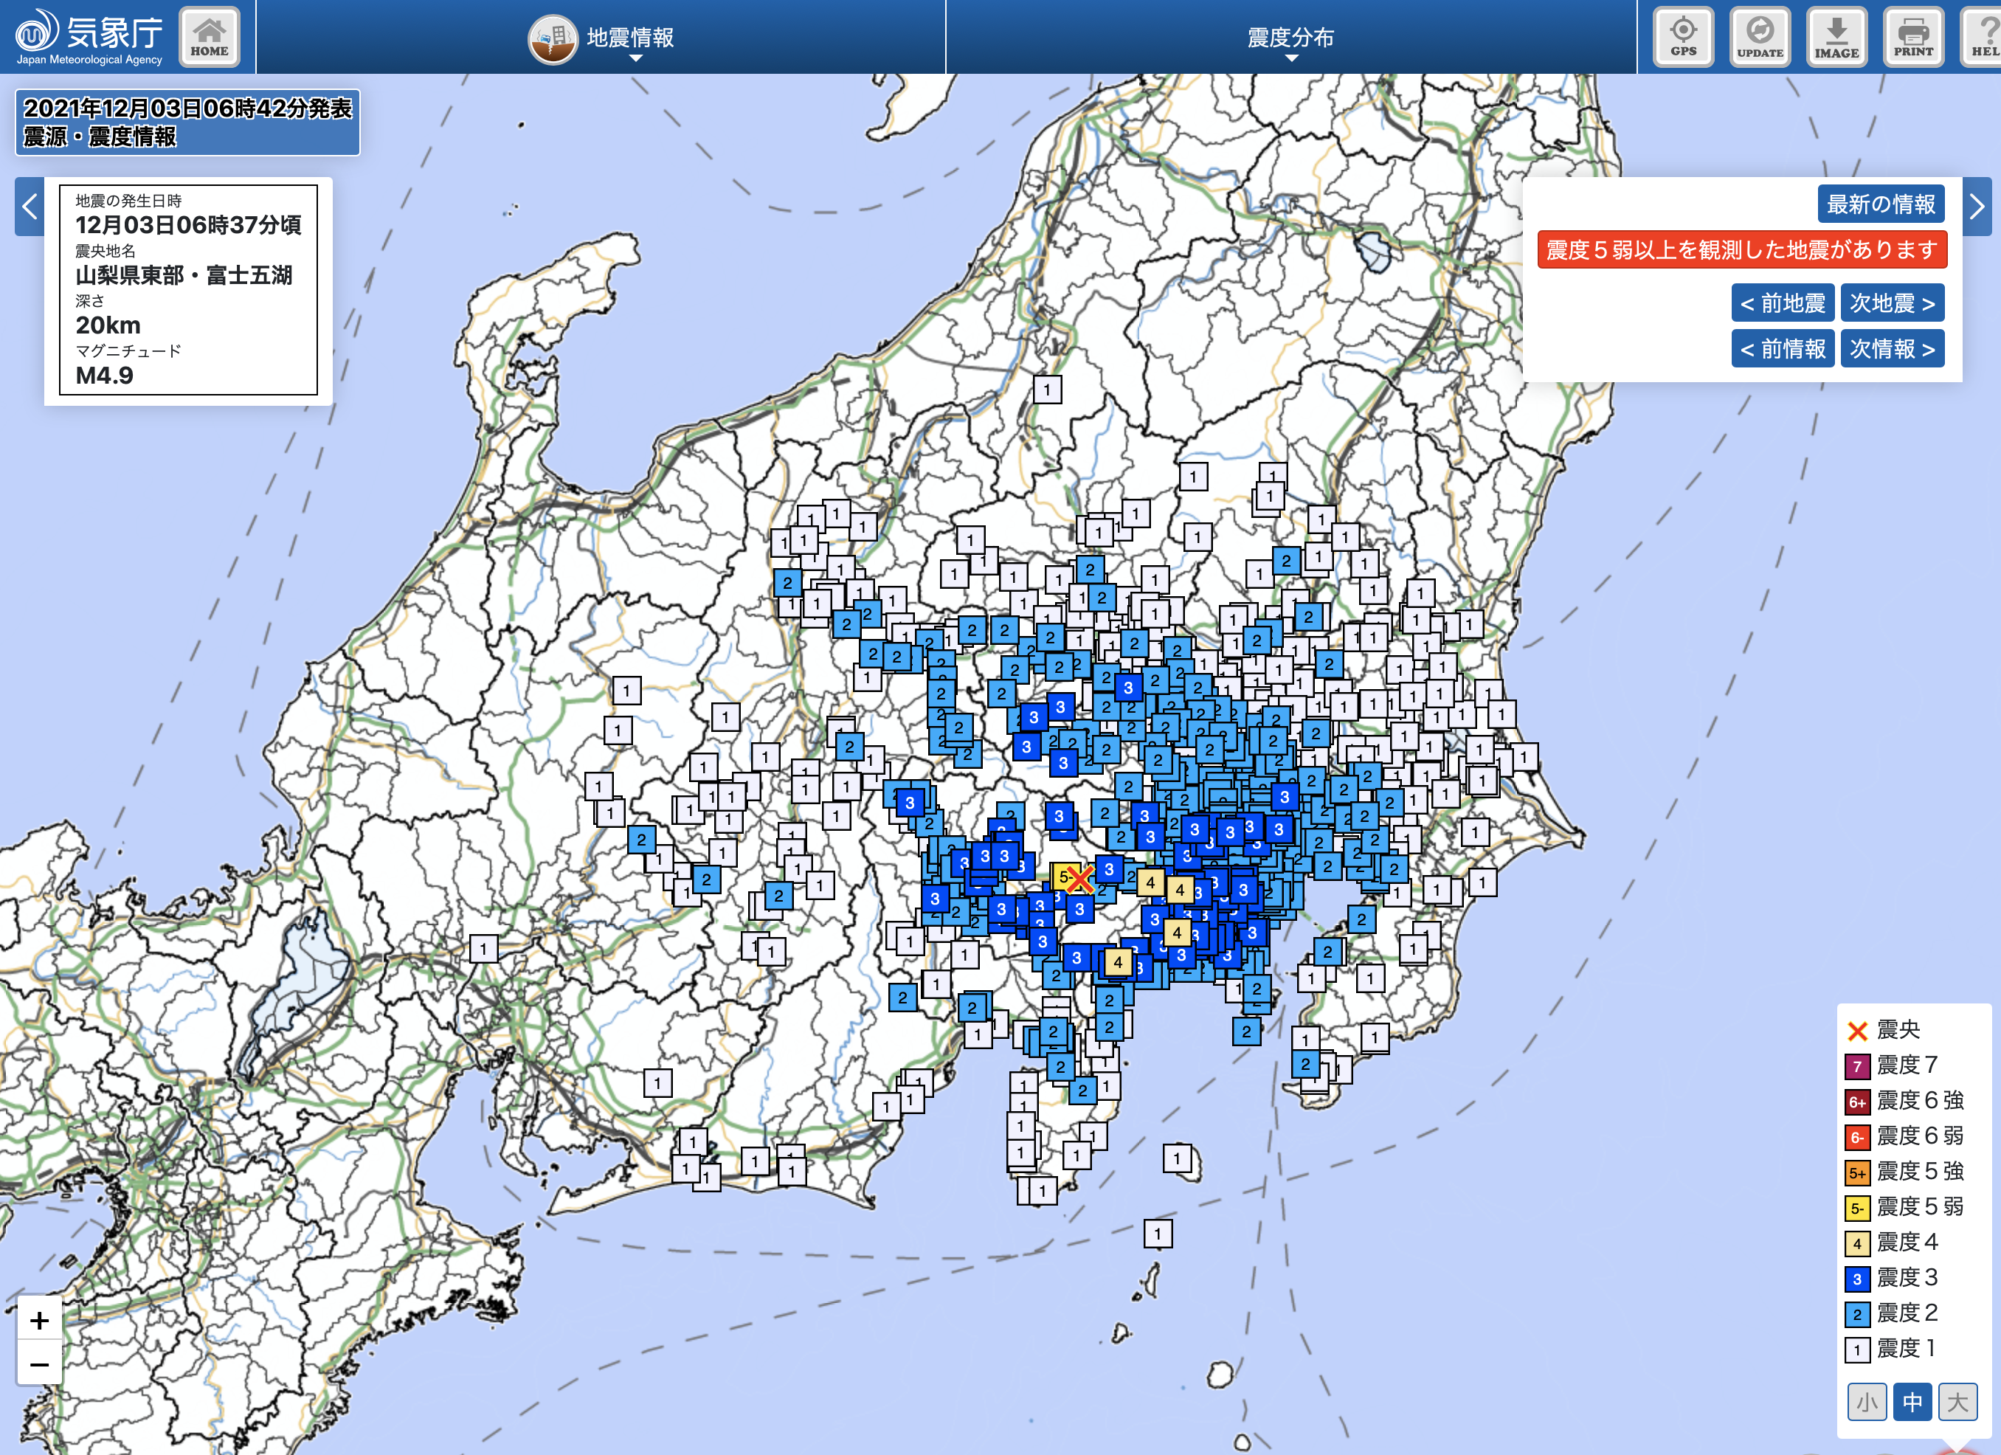Collapse the earthquake info panel left arrow
Viewport: 2001px width, 1455px height.
click(x=30, y=207)
